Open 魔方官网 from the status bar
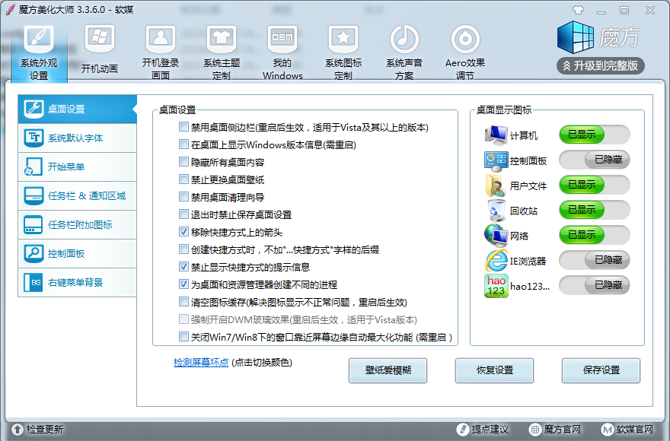The image size is (670, 441). coord(554,429)
